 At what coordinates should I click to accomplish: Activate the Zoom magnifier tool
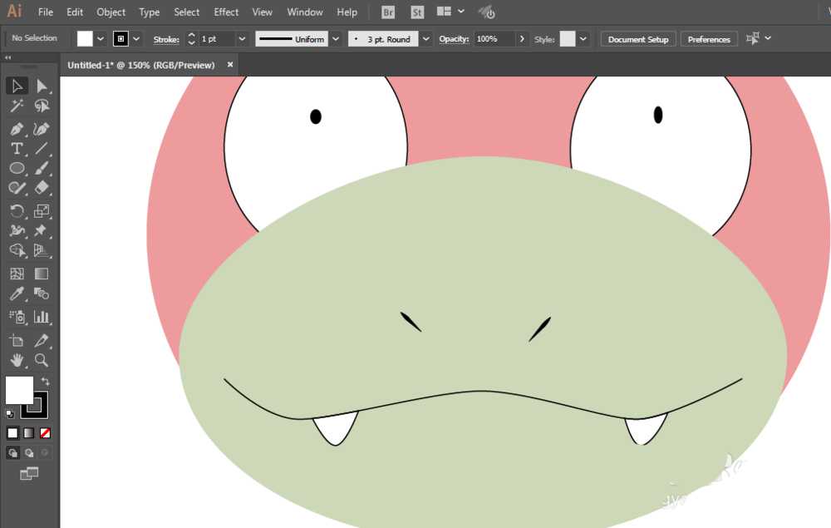42,361
